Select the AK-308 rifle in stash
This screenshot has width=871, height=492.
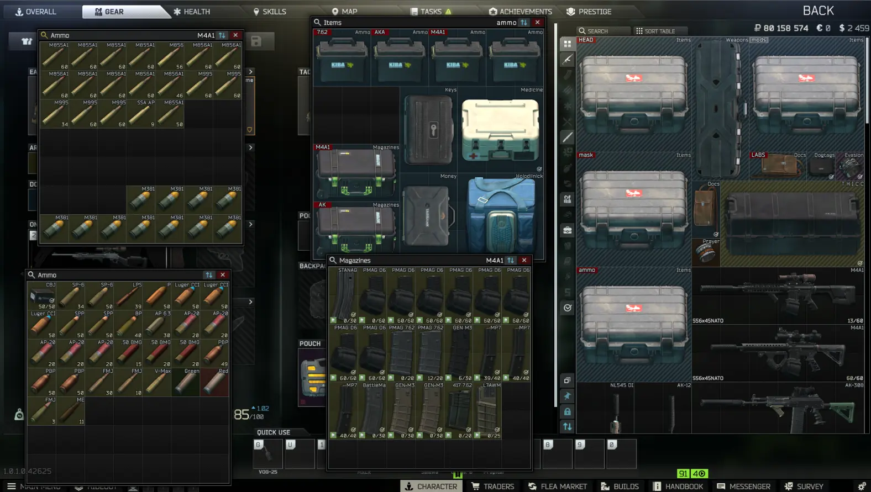778,407
